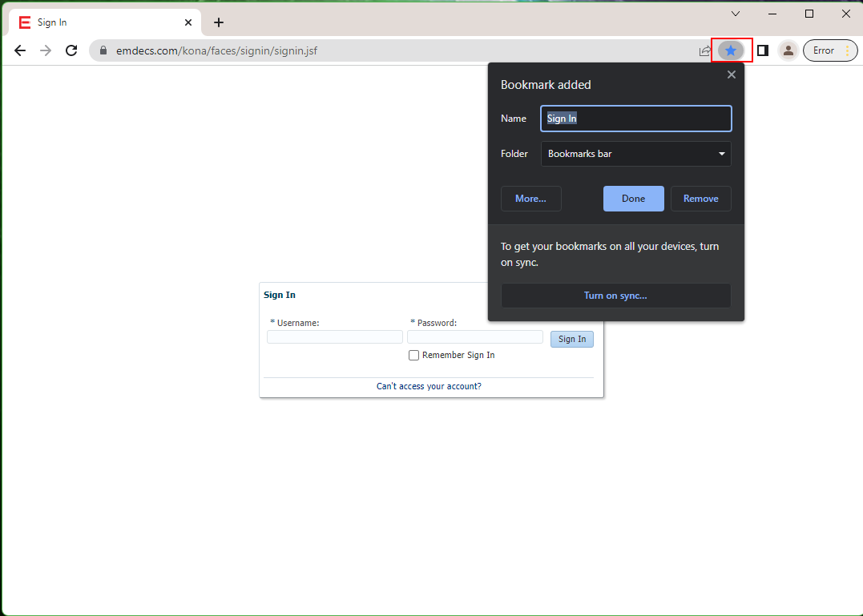The width and height of the screenshot is (863, 616).
Task: View site info via the lock icon
Action: 103,50
